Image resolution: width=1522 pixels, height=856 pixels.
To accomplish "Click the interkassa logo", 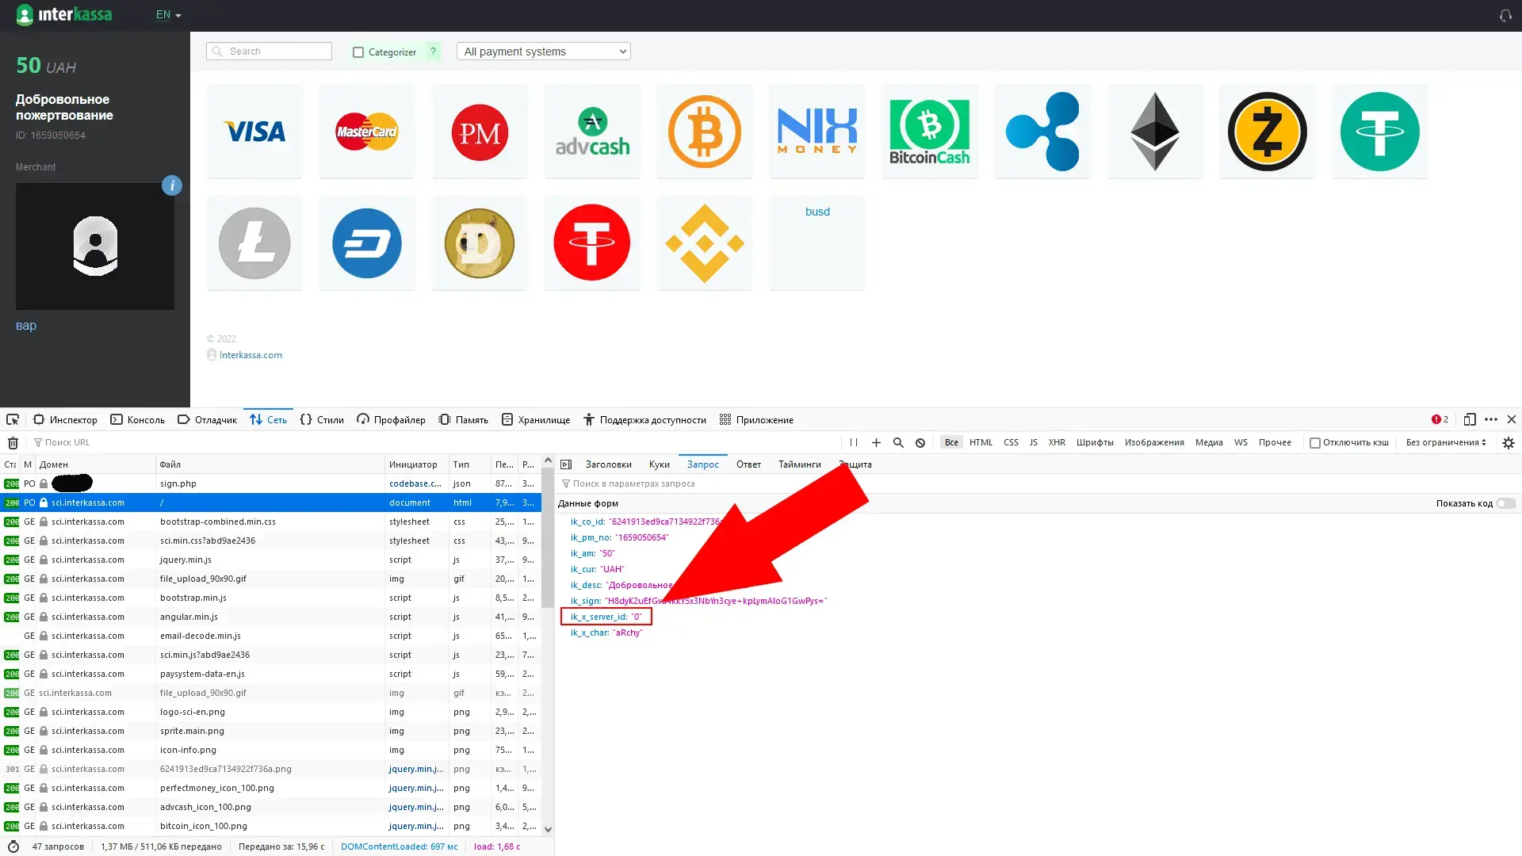I will (x=64, y=15).
